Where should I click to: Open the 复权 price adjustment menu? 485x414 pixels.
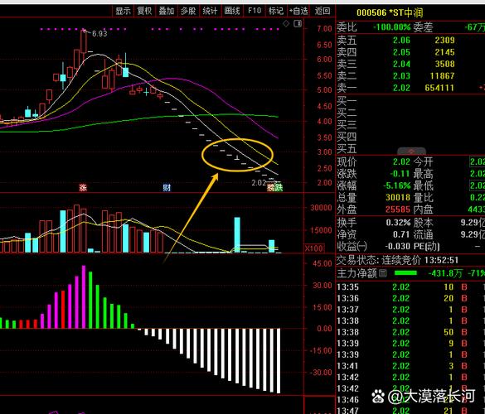(x=144, y=11)
